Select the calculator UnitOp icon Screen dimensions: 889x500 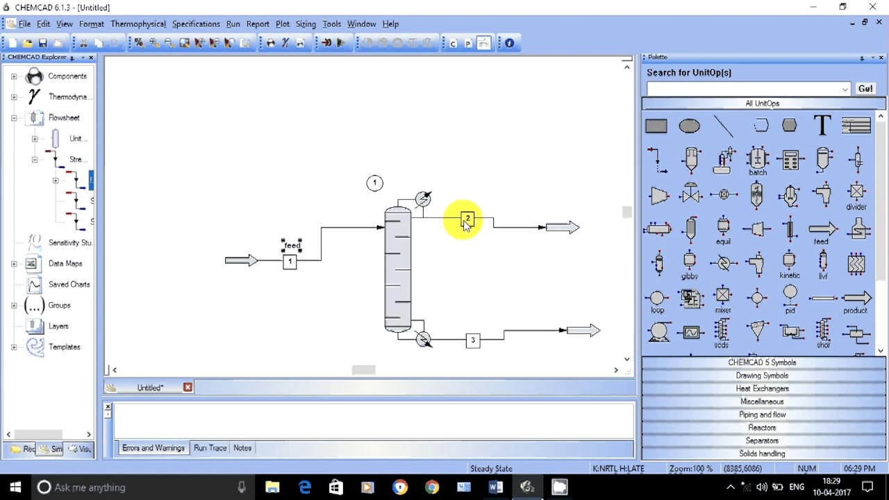tap(790, 160)
